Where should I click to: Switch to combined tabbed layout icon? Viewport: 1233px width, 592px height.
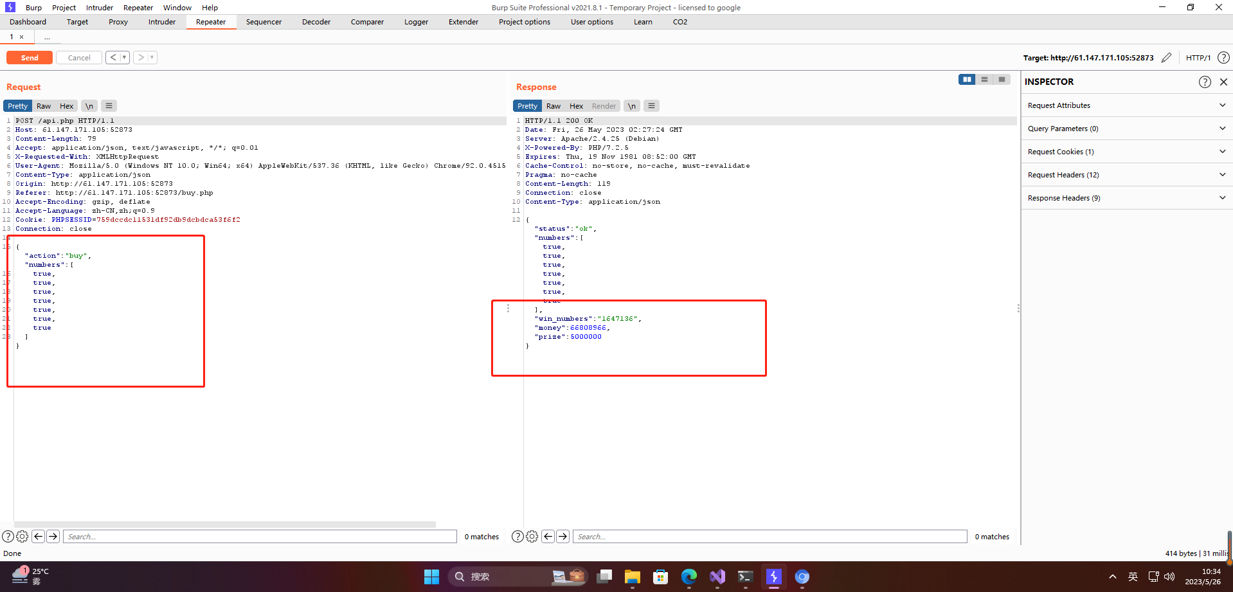(1002, 80)
